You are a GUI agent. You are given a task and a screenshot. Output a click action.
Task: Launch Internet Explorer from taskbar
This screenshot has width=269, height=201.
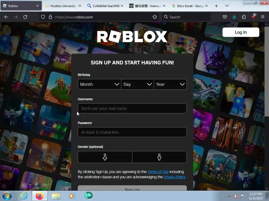tap(23, 196)
